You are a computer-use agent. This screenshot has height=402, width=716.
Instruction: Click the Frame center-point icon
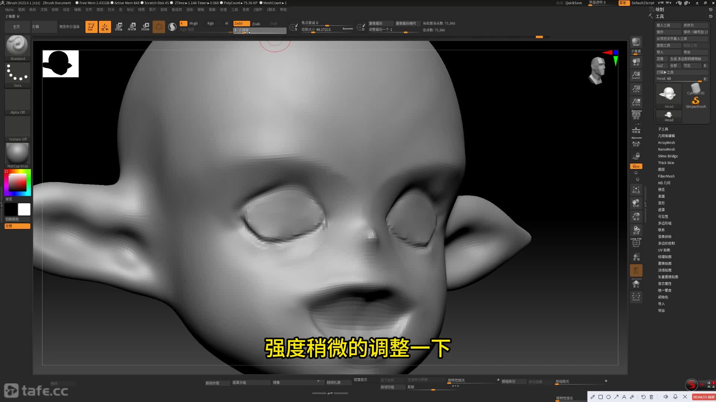(636, 190)
